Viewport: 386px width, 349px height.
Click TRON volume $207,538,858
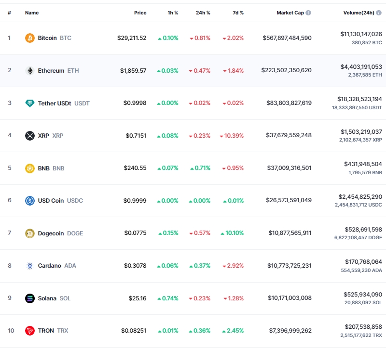[x=363, y=327]
